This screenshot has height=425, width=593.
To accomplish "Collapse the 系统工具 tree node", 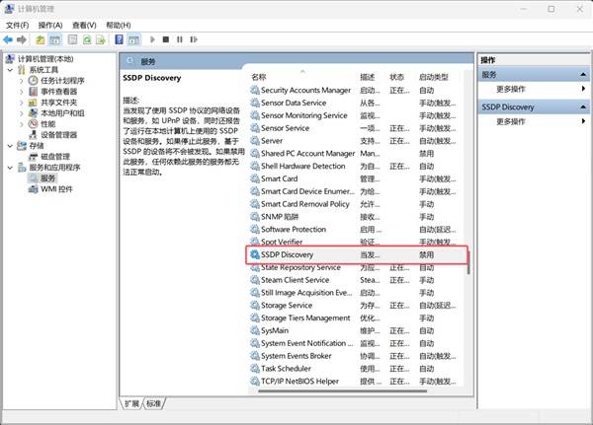I will click(x=10, y=70).
